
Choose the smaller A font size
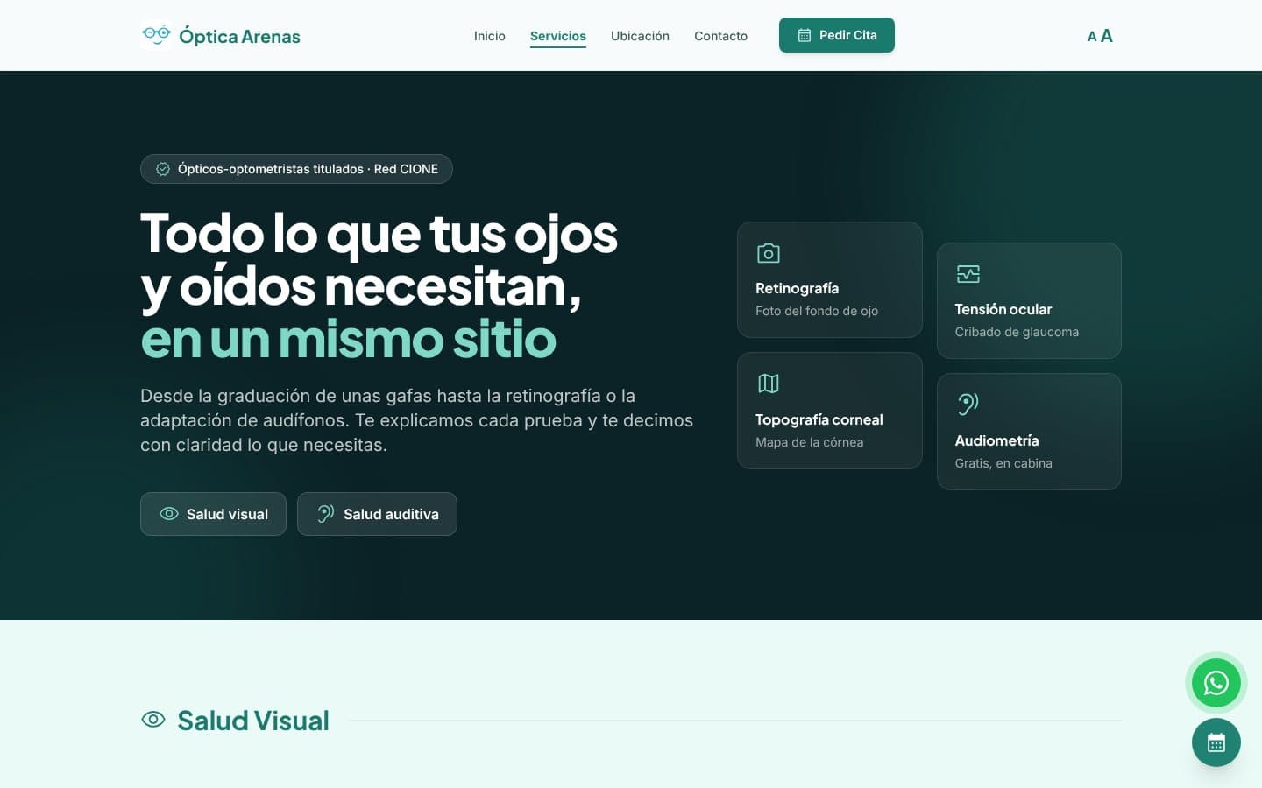tap(1092, 37)
